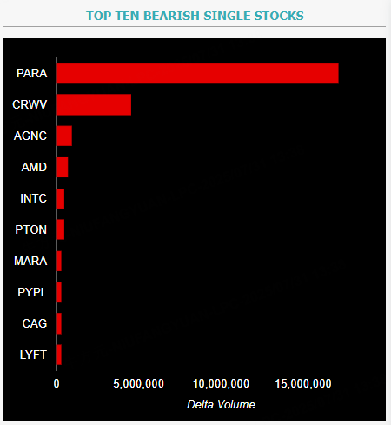Image resolution: width=391 pixels, height=425 pixels.
Task: Click the 10,000,000 axis tick label
Action: pos(221,383)
